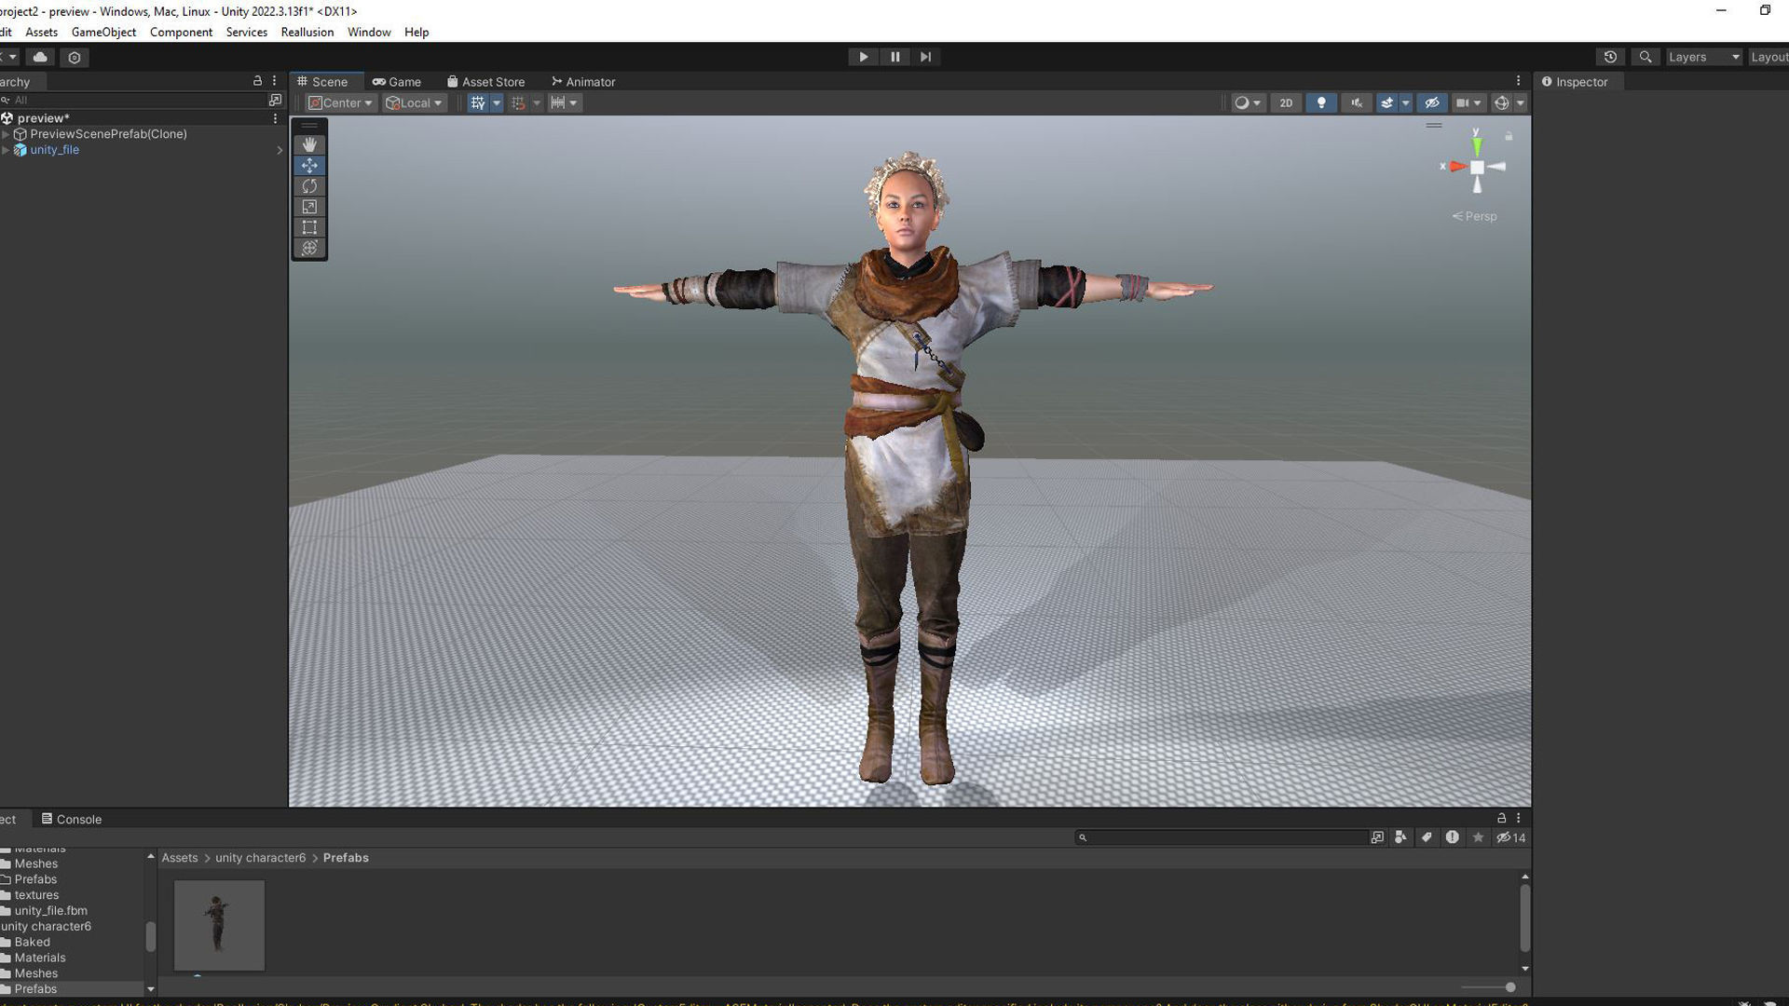This screenshot has height=1006, width=1789.
Task: Click Assets in the breadcrumb path
Action: [179, 858]
